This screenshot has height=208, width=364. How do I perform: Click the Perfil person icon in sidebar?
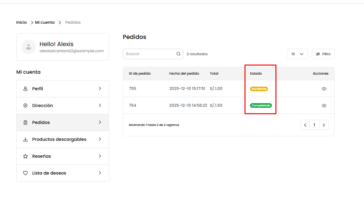click(x=25, y=89)
